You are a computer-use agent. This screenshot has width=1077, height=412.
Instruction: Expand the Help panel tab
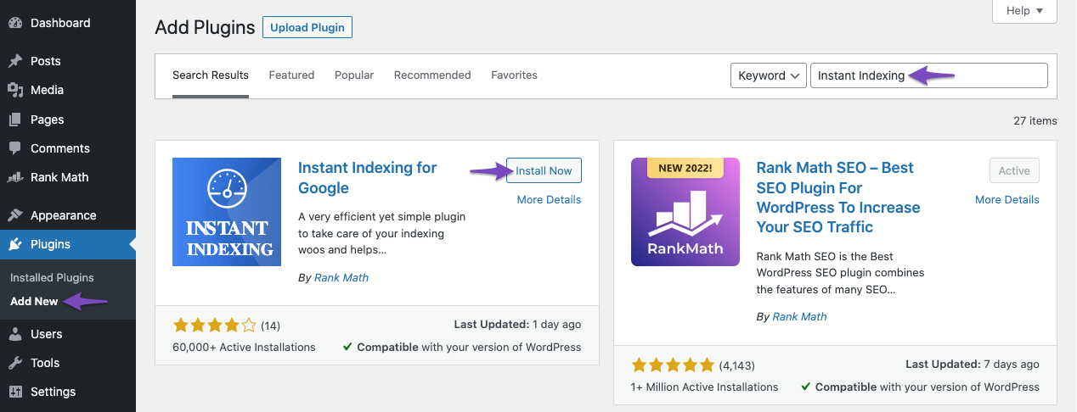1024,11
